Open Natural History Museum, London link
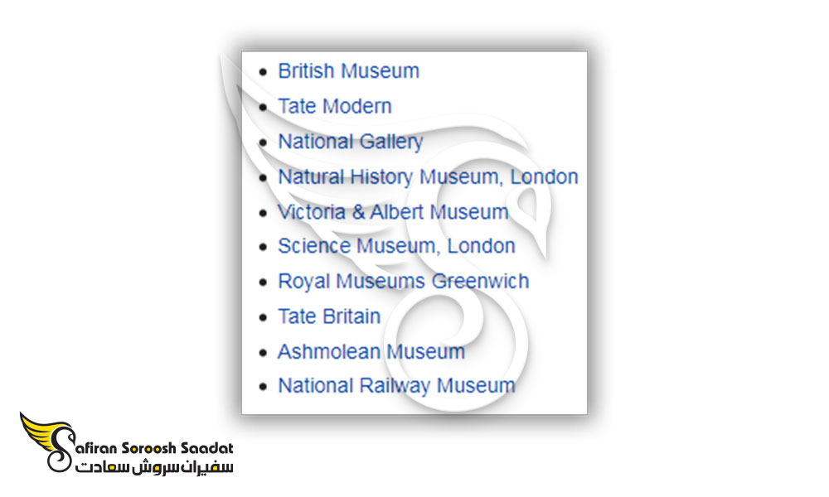Image resolution: width=829 pixels, height=497 pixels. (x=428, y=177)
